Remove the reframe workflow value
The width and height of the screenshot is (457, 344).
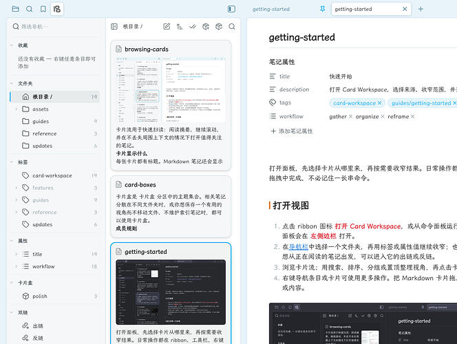pyautogui.click(x=413, y=116)
